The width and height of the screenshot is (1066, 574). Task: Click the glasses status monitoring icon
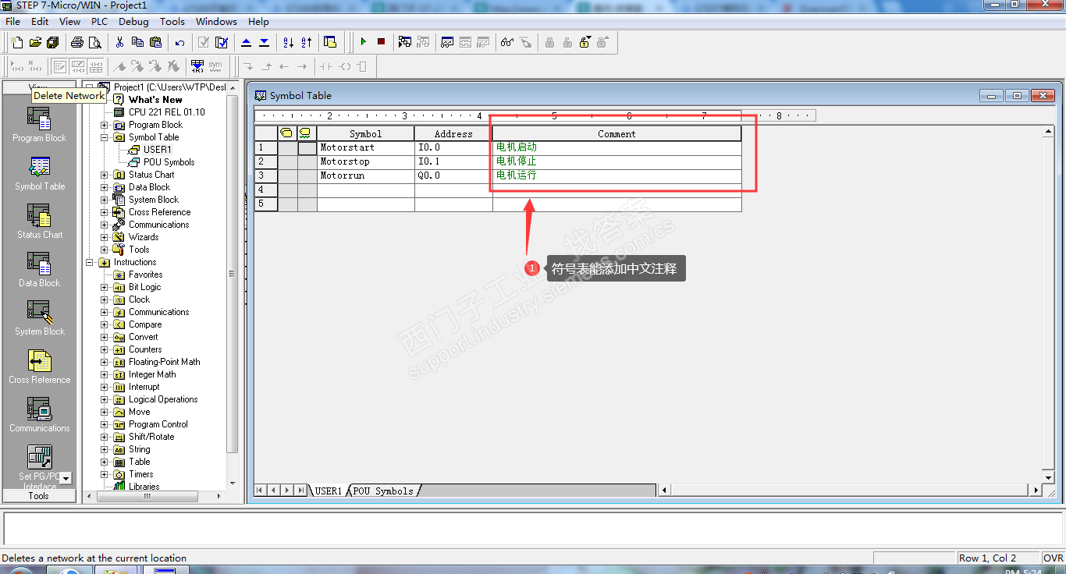click(507, 42)
